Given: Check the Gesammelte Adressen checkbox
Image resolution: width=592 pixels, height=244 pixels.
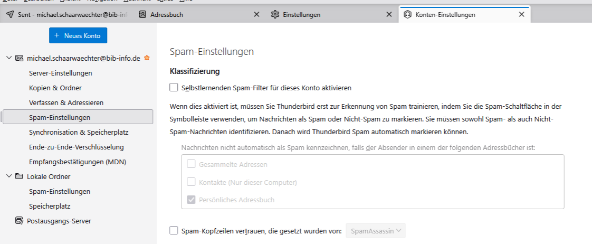Looking at the screenshot, I should coord(192,164).
